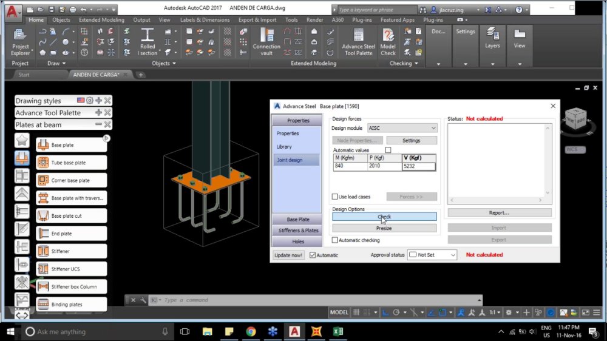This screenshot has width=607, height=341.
Task: Click the Settings button in Design forces
Action: [412, 141]
